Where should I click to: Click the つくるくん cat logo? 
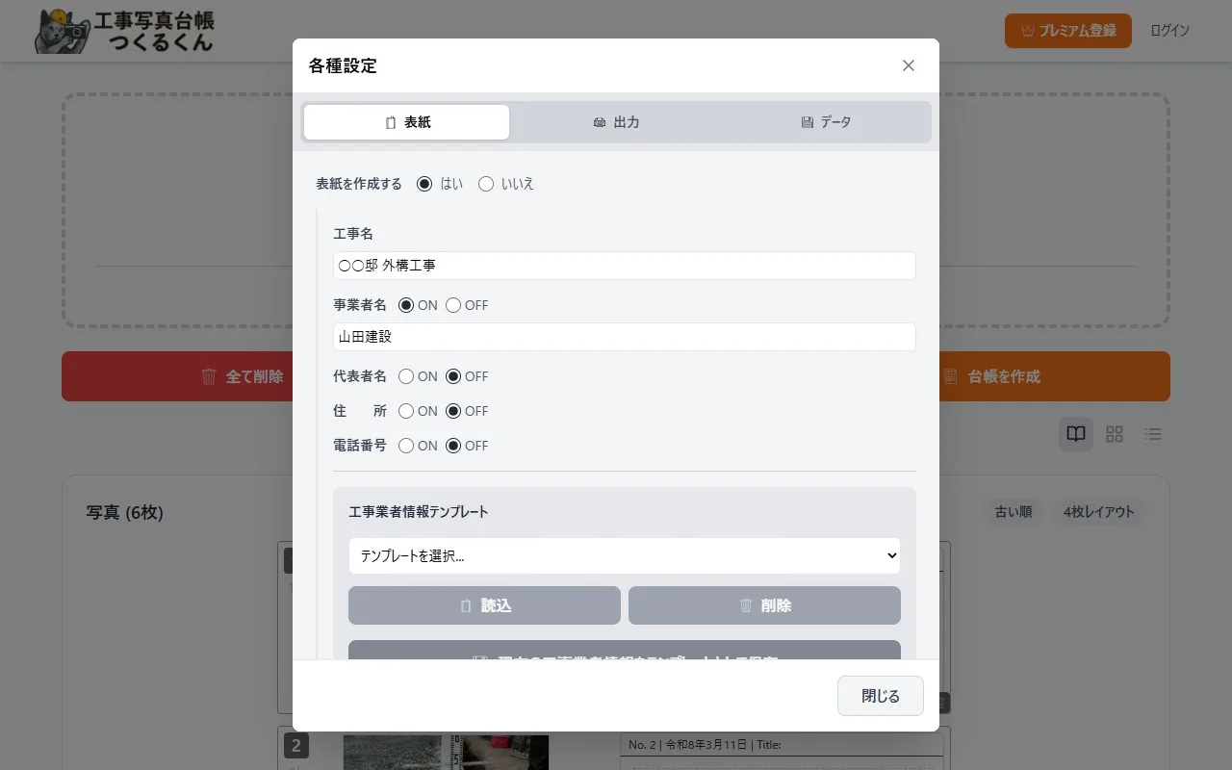(62, 30)
